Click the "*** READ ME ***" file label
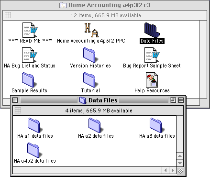 point(30,41)
